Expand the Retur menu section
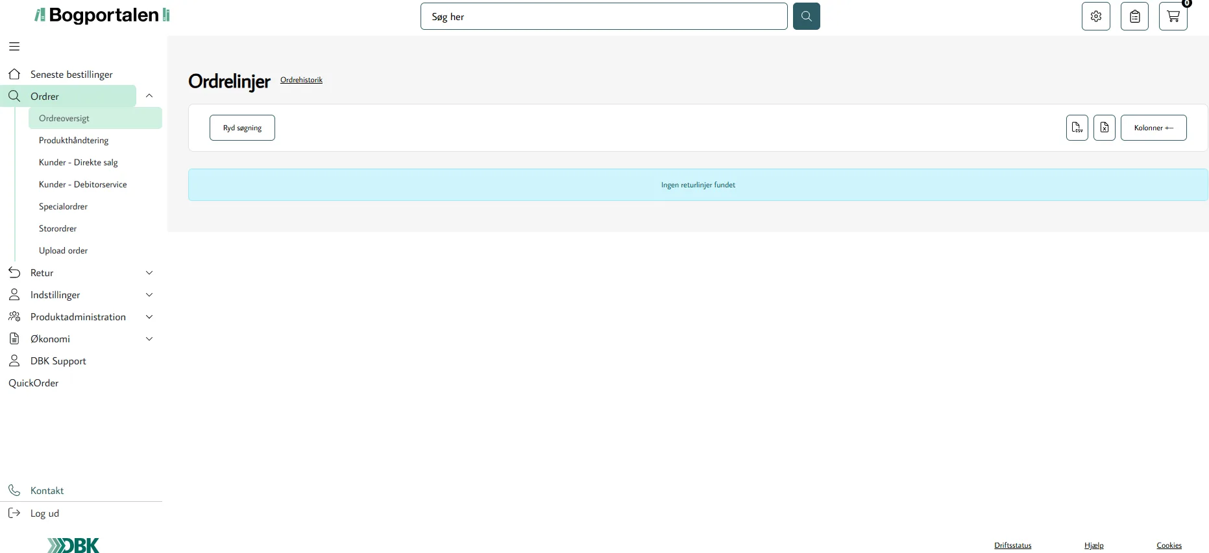The image size is (1209, 553). point(149,273)
